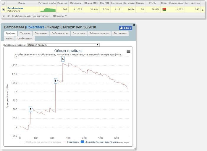207x151 pixels.
Task: Expand the 'Группы' dropdown
Action: pyautogui.click(x=59, y=16)
